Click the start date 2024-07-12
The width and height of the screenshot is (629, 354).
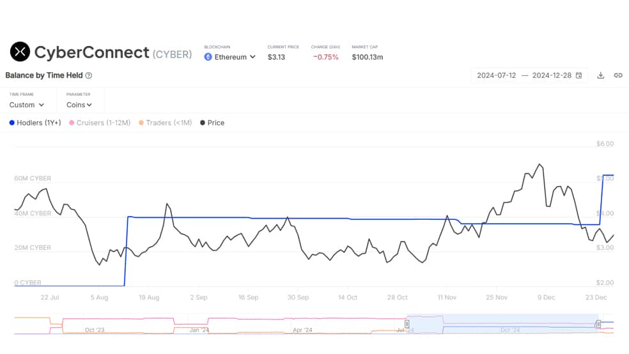click(x=496, y=75)
